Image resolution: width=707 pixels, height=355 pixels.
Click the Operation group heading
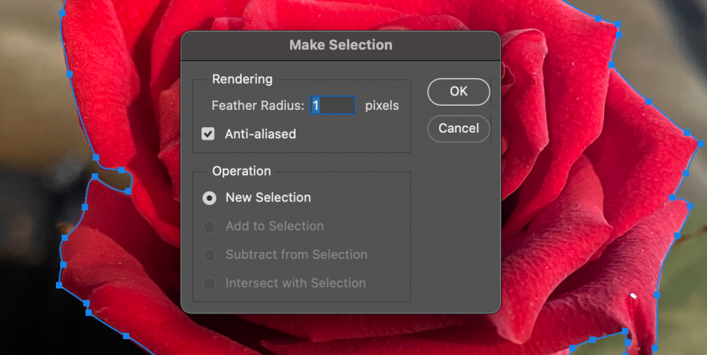click(242, 171)
